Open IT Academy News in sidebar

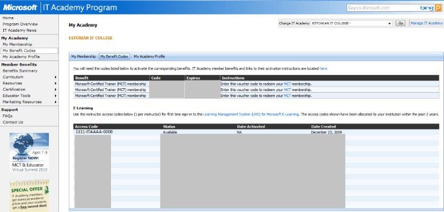tap(19, 31)
